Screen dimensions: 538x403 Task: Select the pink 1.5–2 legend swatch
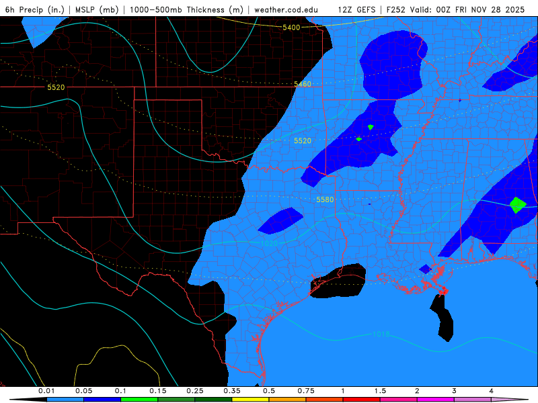[399, 400]
